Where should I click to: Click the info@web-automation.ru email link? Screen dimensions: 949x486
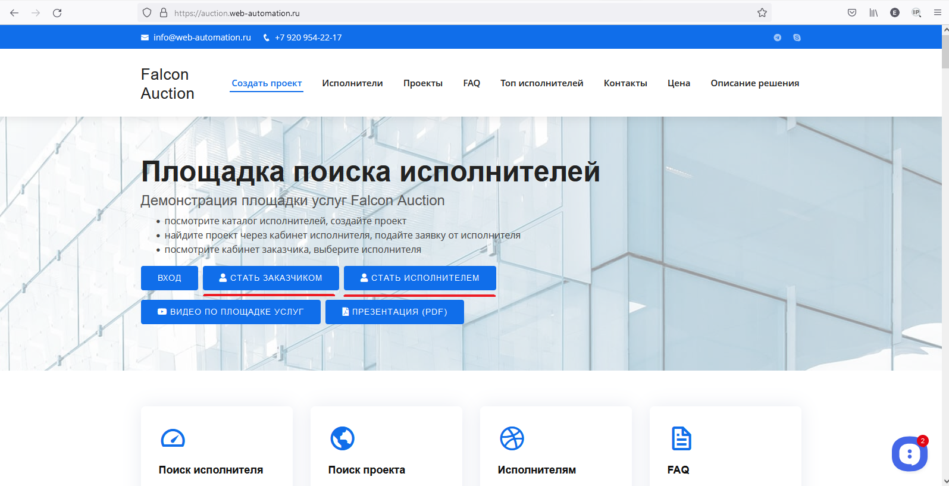(x=202, y=37)
